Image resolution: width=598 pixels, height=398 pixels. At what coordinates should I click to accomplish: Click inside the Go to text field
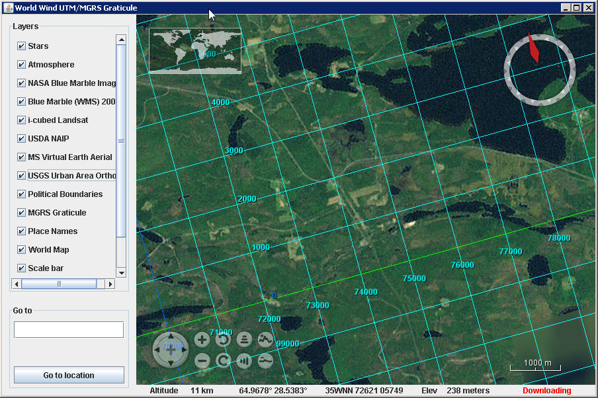(68, 329)
